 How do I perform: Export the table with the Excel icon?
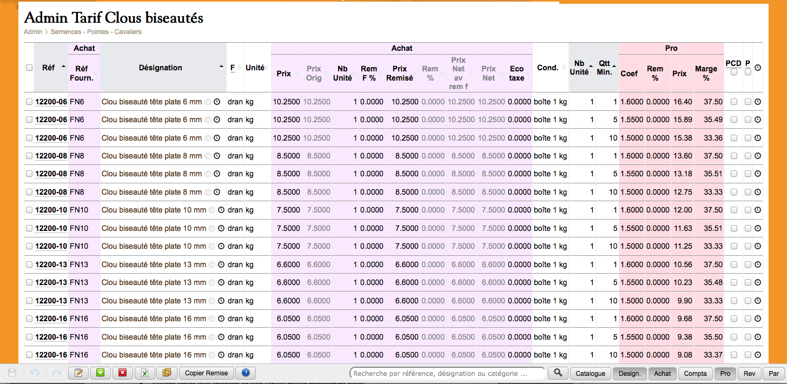[x=145, y=373]
